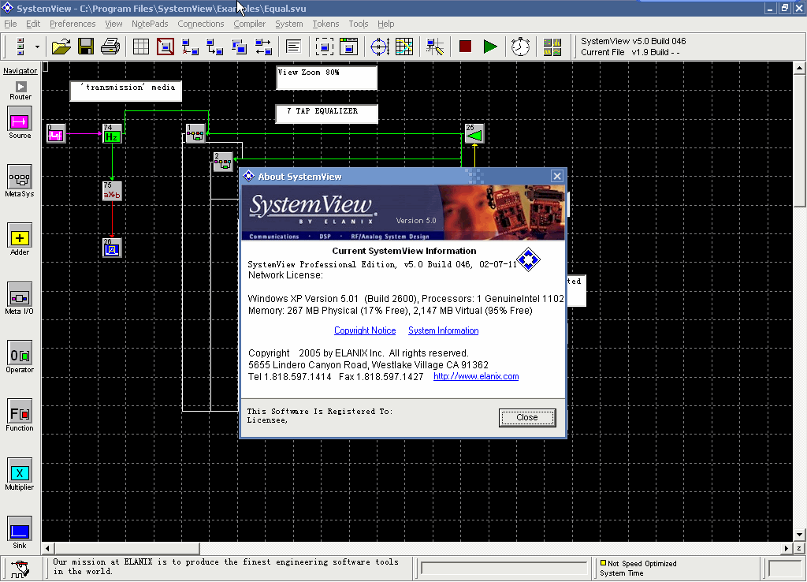This screenshot has height=582, width=807.
Task: Click the vertical scrollbar down arrow
Action: (799, 535)
